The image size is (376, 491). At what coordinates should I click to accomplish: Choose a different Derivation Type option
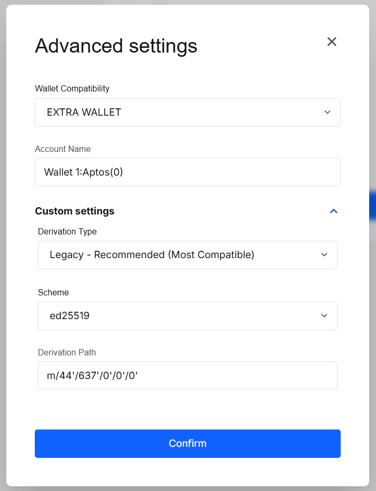[187, 255]
